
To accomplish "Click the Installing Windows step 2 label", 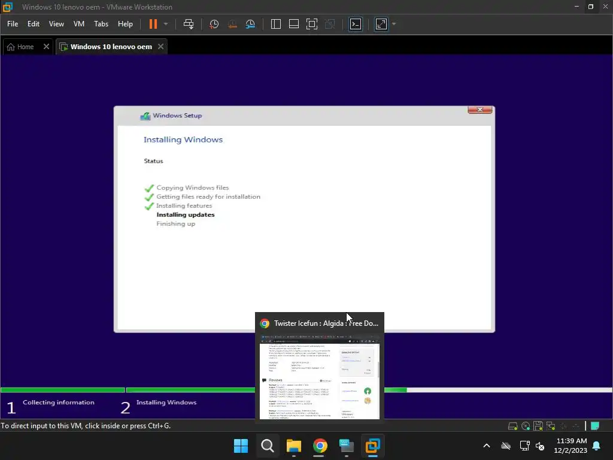I will [x=166, y=402].
